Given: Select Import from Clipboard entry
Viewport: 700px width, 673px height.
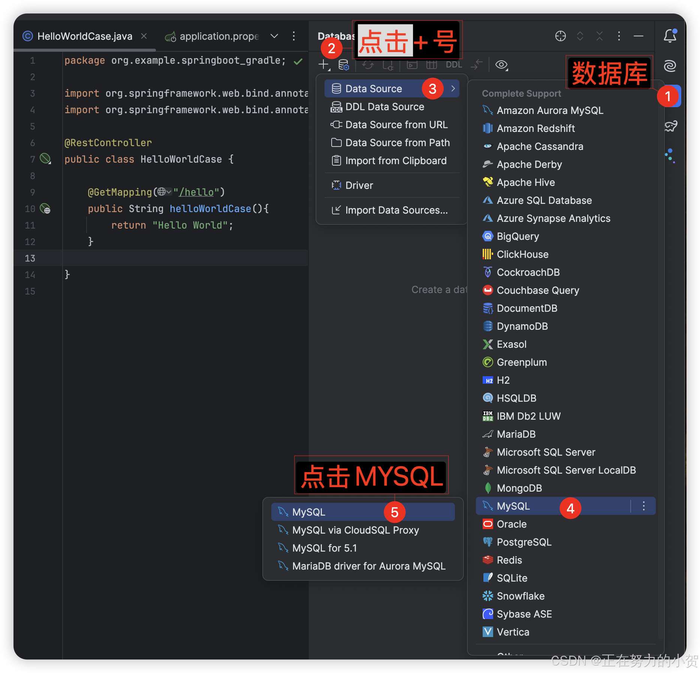Looking at the screenshot, I should 392,161.
